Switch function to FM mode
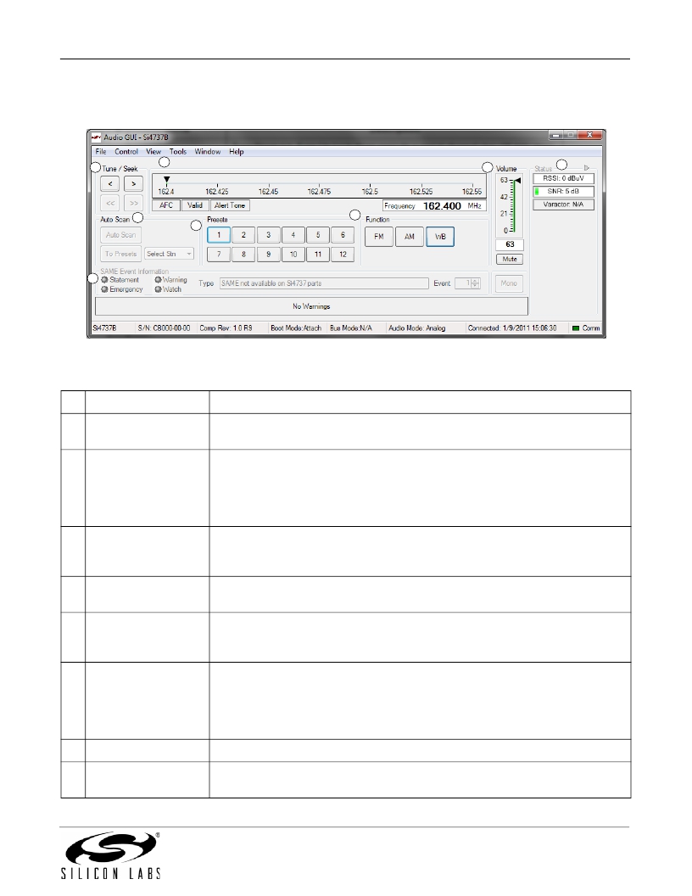The width and height of the screenshot is (692, 896). [379, 237]
